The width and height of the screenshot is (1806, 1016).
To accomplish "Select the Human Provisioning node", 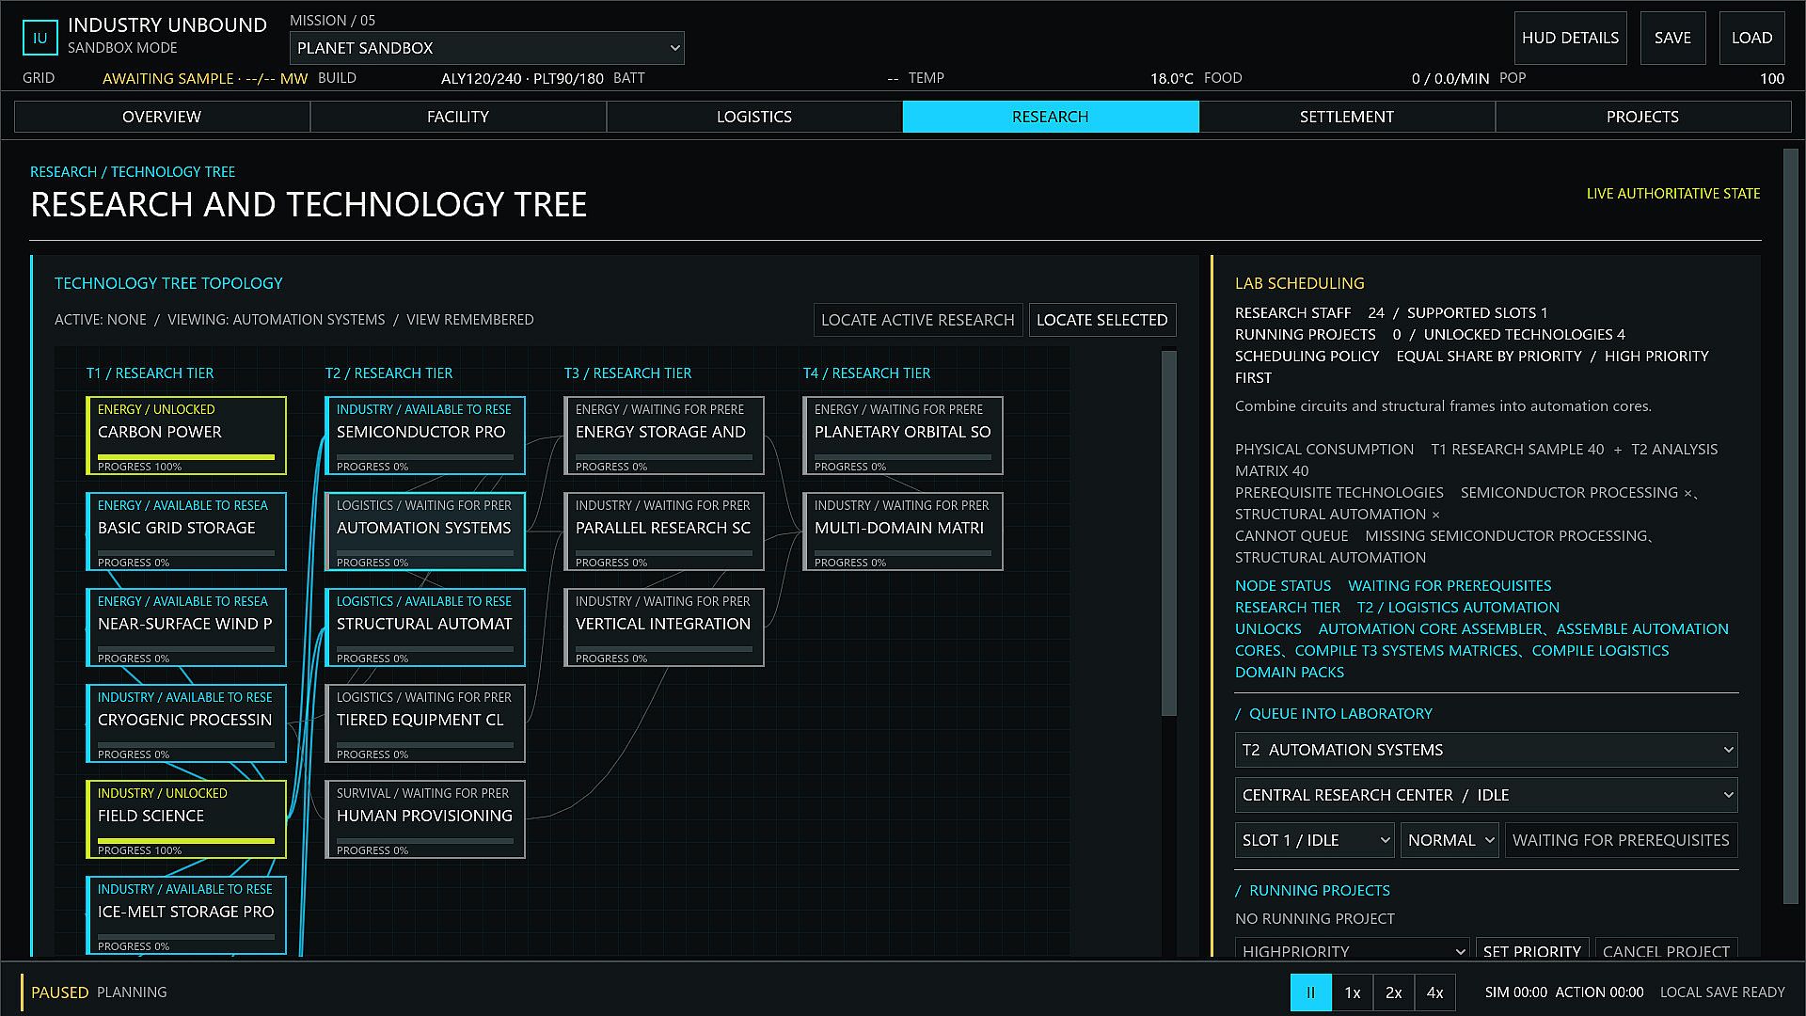I will coord(425,819).
